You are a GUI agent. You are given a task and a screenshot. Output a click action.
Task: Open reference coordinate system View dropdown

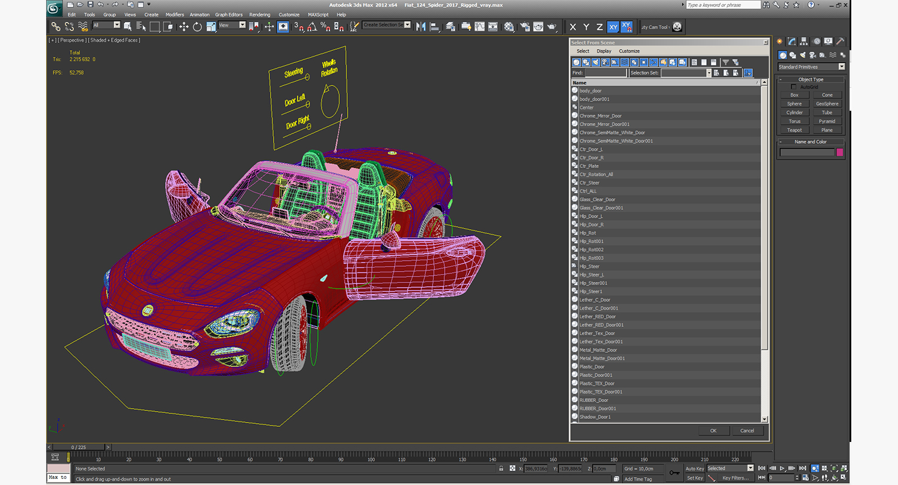tap(232, 25)
